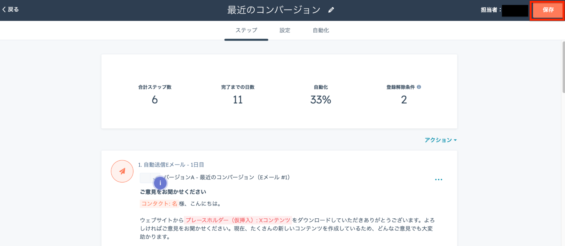This screenshot has height=246, width=565.
Task: Click the 自動化 33% statistic
Action: pyautogui.click(x=321, y=100)
